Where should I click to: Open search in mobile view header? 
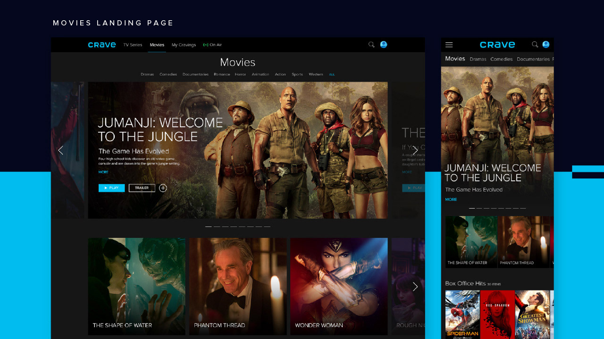point(535,45)
